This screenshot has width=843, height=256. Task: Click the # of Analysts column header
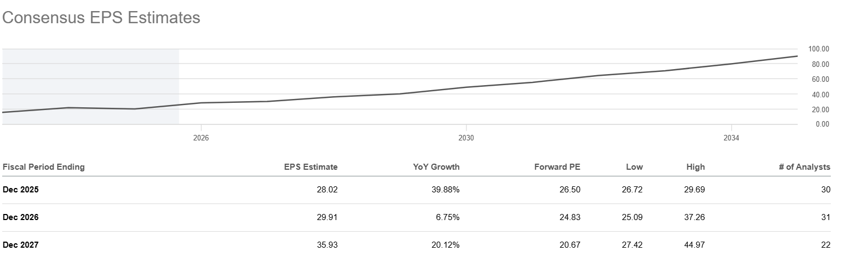[804, 167]
